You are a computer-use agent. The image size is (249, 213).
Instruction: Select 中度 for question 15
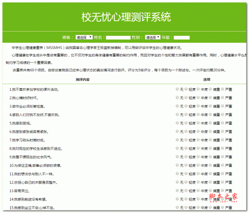[198, 207]
